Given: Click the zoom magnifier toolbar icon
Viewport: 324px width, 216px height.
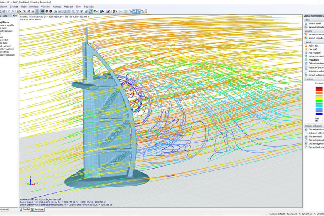Looking at the screenshot, I should (73, 11).
